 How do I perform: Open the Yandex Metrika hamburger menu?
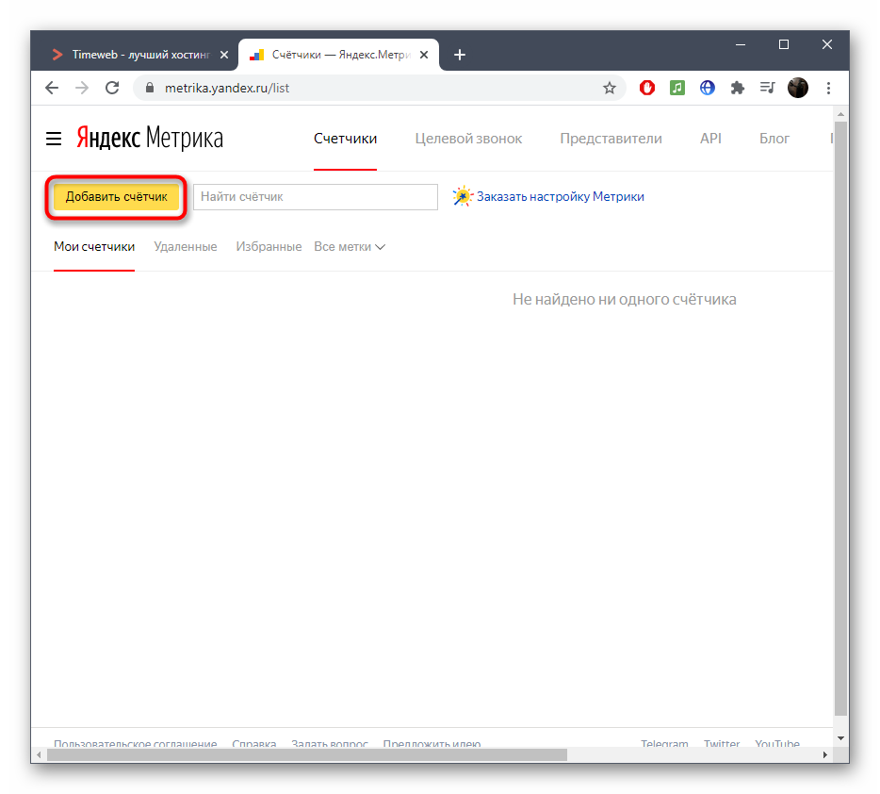(54, 139)
